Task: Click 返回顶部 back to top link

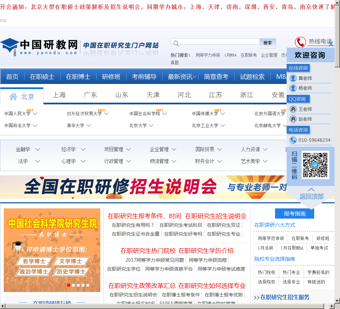Action: click(x=311, y=196)
